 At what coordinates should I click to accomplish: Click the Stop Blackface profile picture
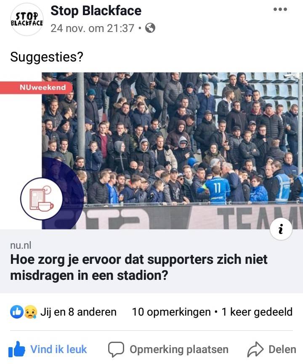click(27, 19)
